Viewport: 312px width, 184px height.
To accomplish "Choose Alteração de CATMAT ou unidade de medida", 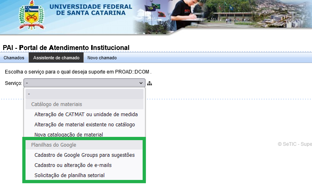I will tap(86, 115).
